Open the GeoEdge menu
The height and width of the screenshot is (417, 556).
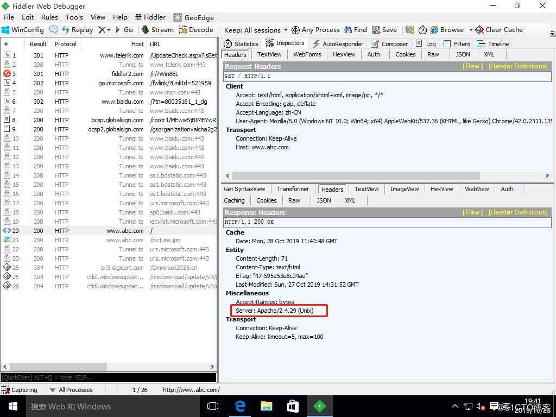coord(194,17)
